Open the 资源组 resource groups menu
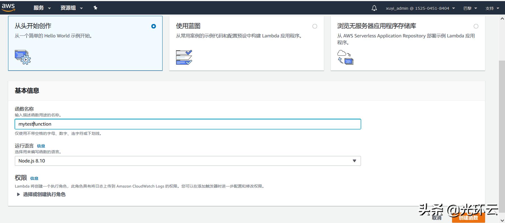505x223 pixels. click(x=71, y=8)
